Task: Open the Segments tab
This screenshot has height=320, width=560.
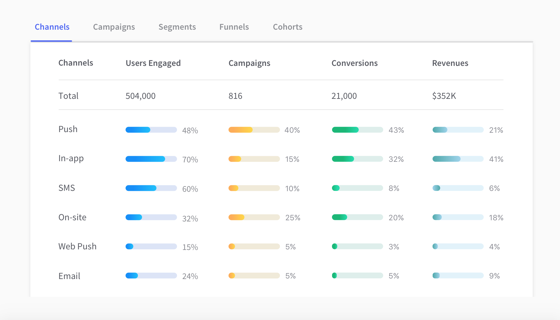Action: (x=177, y=27)
